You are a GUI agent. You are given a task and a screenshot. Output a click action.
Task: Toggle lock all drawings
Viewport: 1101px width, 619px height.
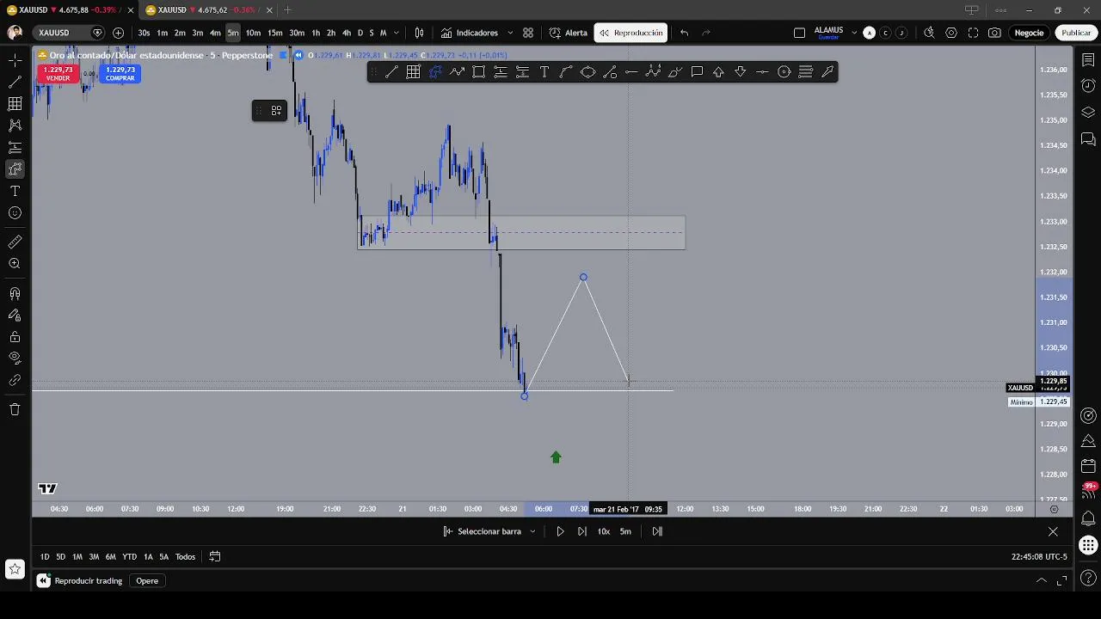coord(15,337)
